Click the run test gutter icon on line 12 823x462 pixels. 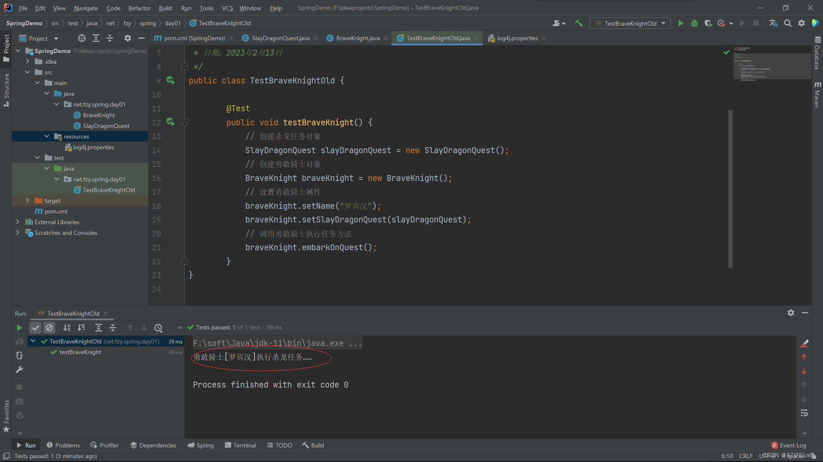click(x=170, y=122)
